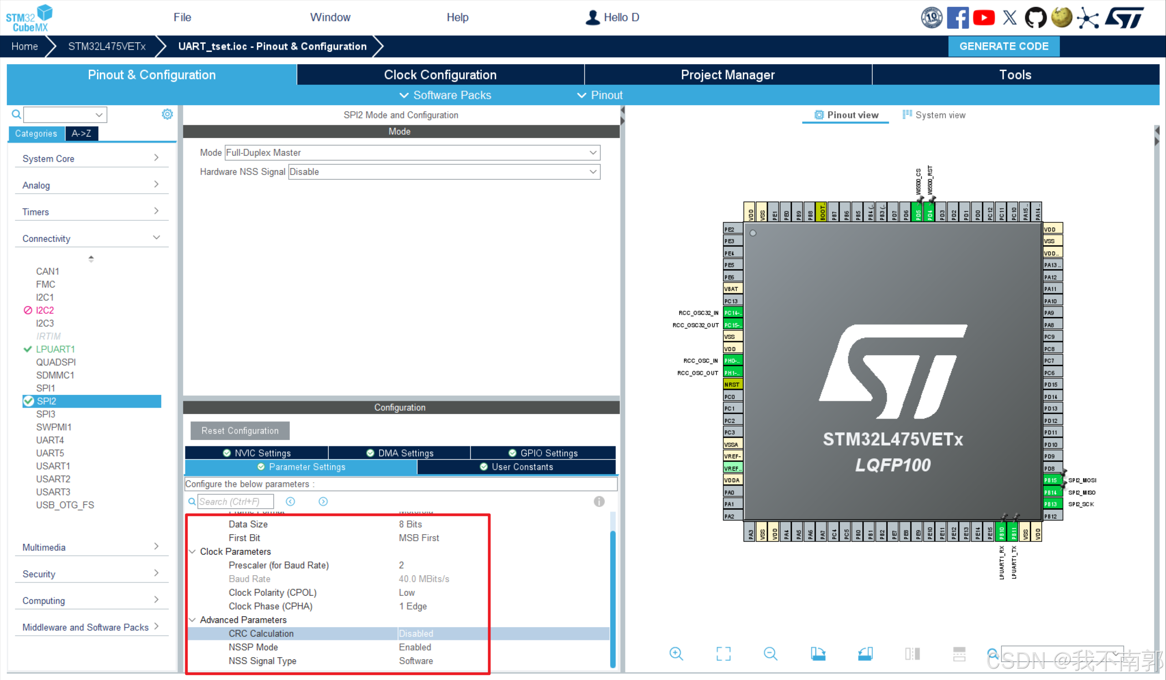Image resolution: width=1166 pixels, height=680 pixels.
Task: Go to the next search result arrow
Action: tap(323, 501)
